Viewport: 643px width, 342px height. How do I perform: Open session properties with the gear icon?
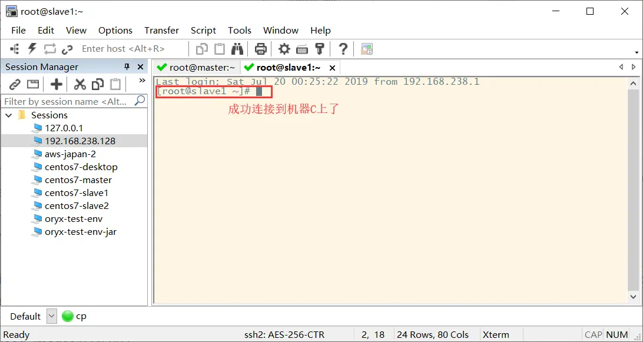click(x=284, y=49)
